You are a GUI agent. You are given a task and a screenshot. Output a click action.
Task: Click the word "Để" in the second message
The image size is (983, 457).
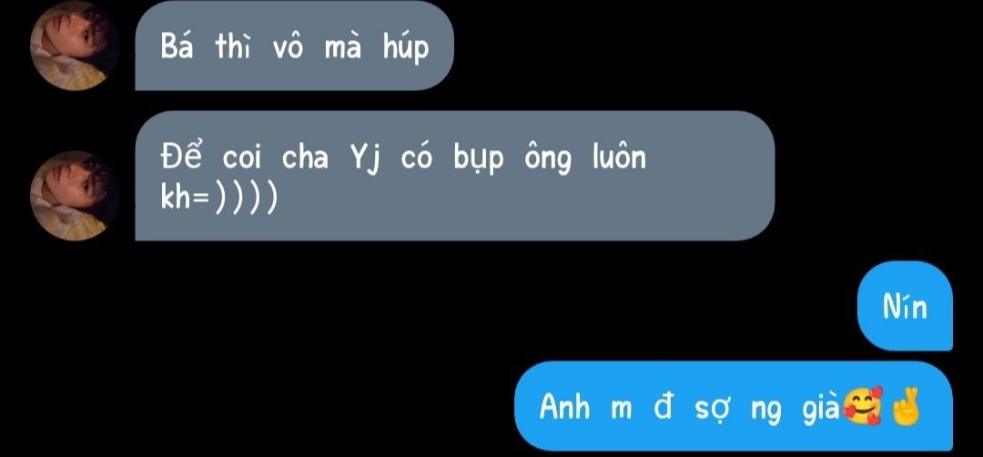coord(181,157)
